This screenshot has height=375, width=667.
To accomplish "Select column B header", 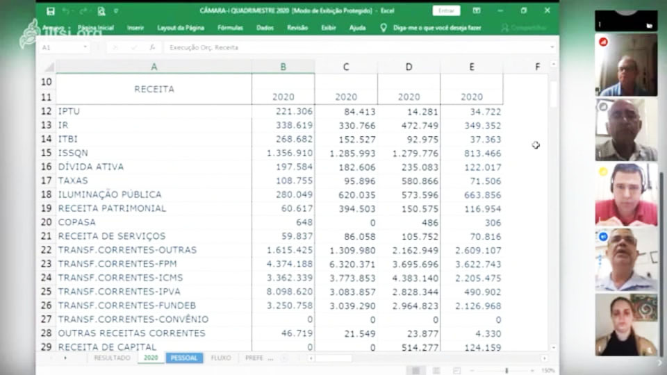I will click(283, 67).
